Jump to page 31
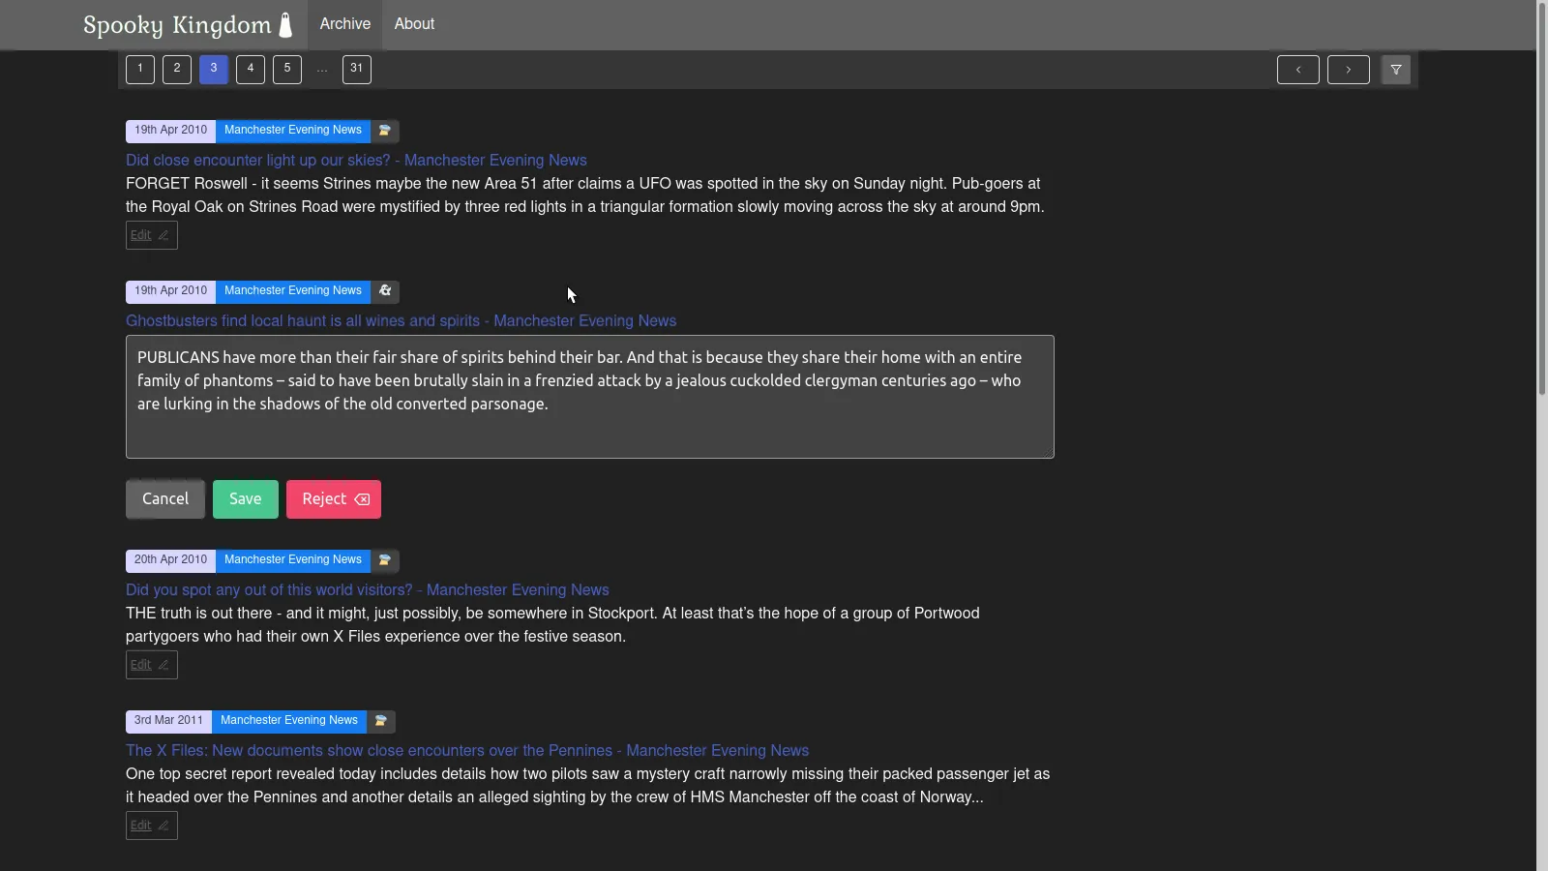 356,69
